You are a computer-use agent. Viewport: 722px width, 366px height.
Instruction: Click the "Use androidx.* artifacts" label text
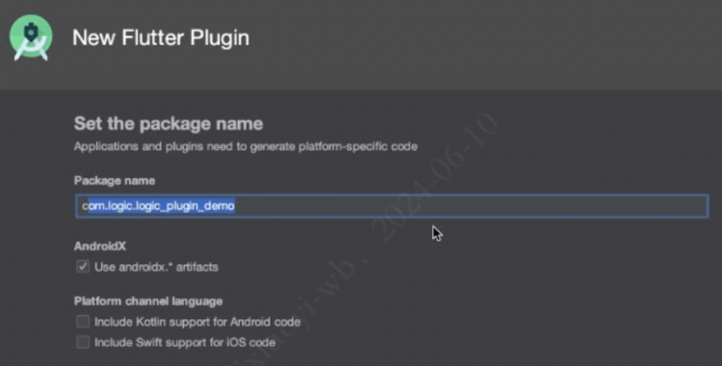tap(156, 267)
